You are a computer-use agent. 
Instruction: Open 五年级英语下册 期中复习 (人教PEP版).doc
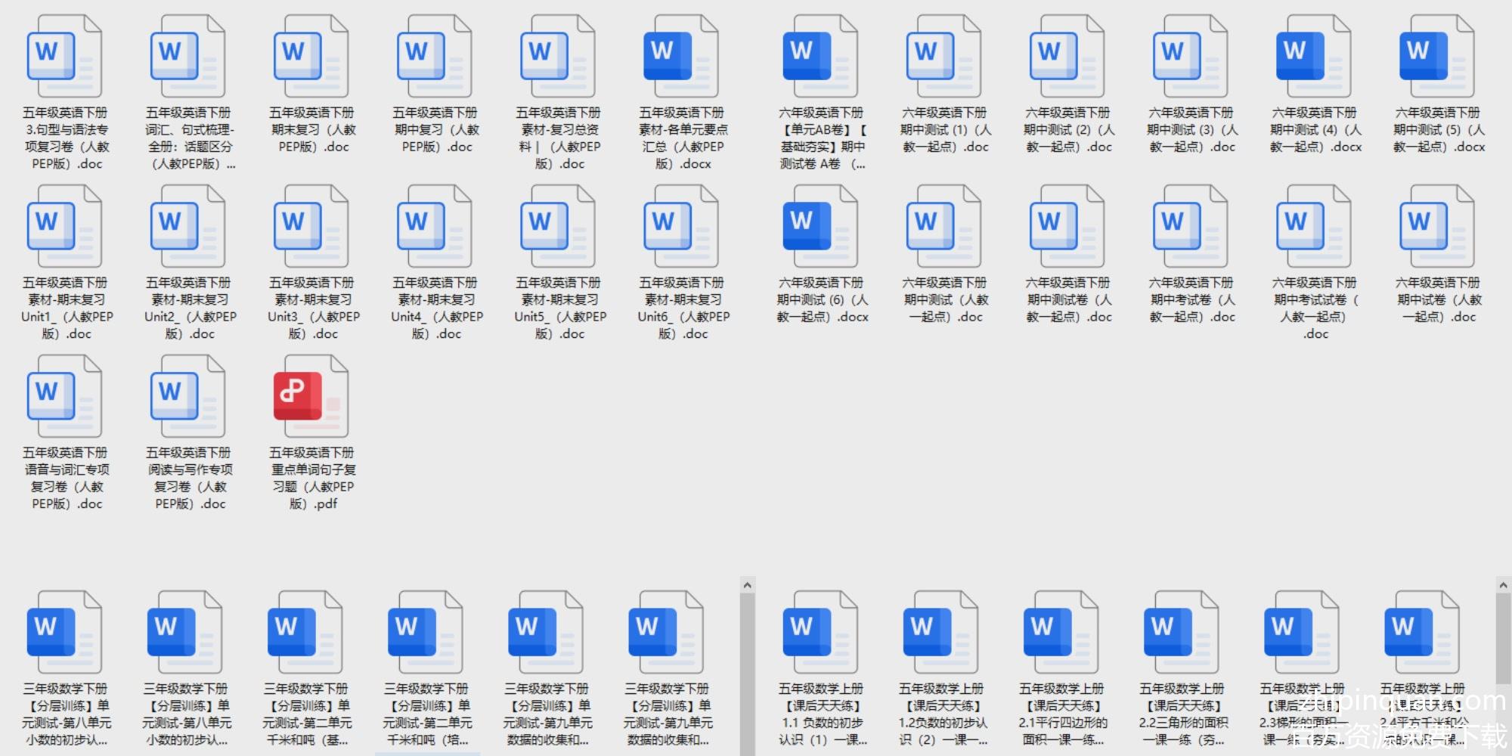coord(435,85)
